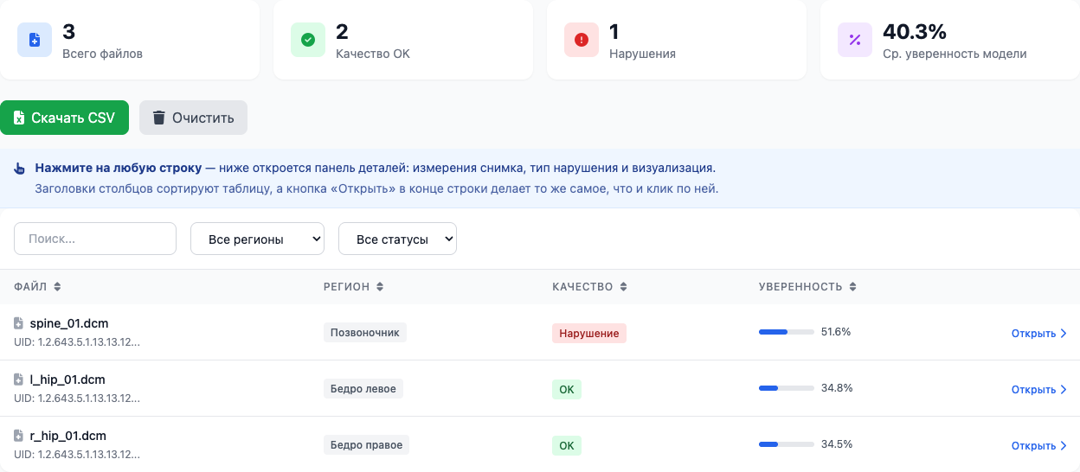Click the blue total files icon
The width and height of the screenshot is (1080, 472).
click(35, 40)
